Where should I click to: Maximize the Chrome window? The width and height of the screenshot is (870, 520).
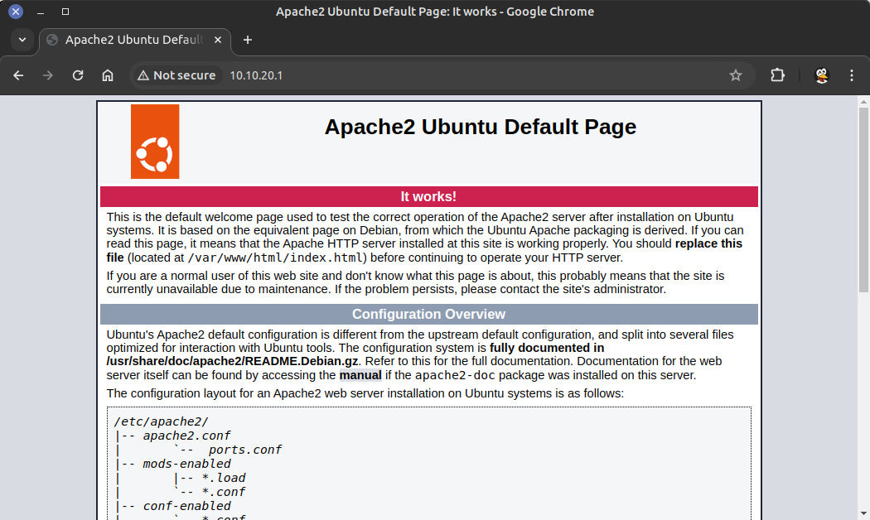[x=65, y=12]
